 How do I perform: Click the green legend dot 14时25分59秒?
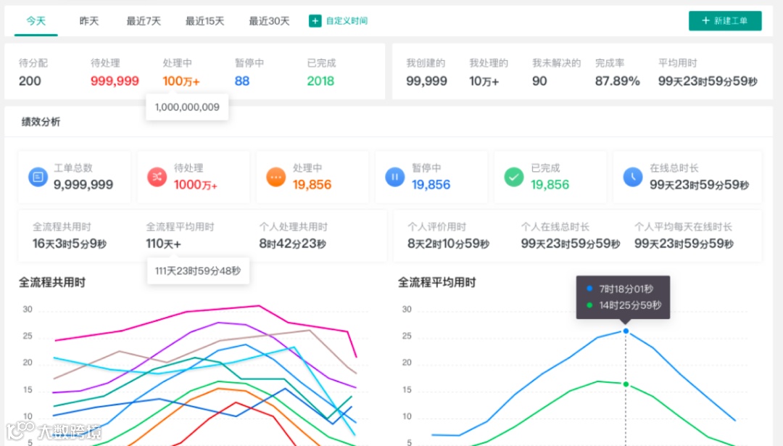(x=589, y=305)
